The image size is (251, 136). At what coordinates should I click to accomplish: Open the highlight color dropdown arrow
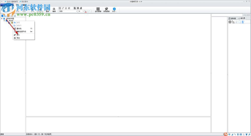[91, 11]
